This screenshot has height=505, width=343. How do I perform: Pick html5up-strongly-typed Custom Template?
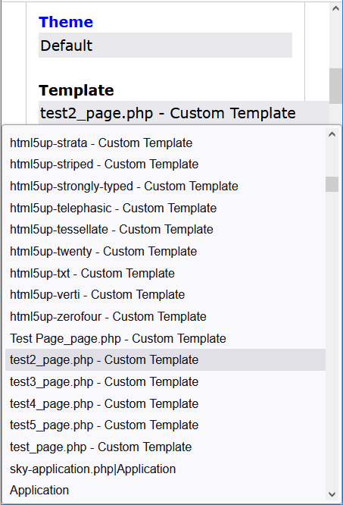coord(165,187)
